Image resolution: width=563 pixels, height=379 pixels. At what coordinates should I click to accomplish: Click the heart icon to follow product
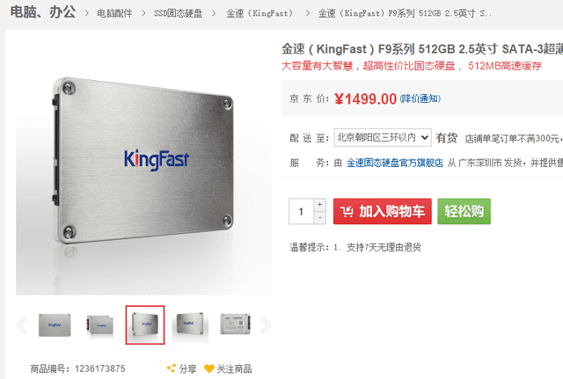[209, 368]
